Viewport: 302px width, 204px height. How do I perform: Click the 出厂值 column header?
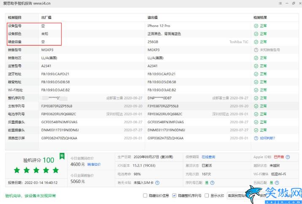click(x=46, y=18)
